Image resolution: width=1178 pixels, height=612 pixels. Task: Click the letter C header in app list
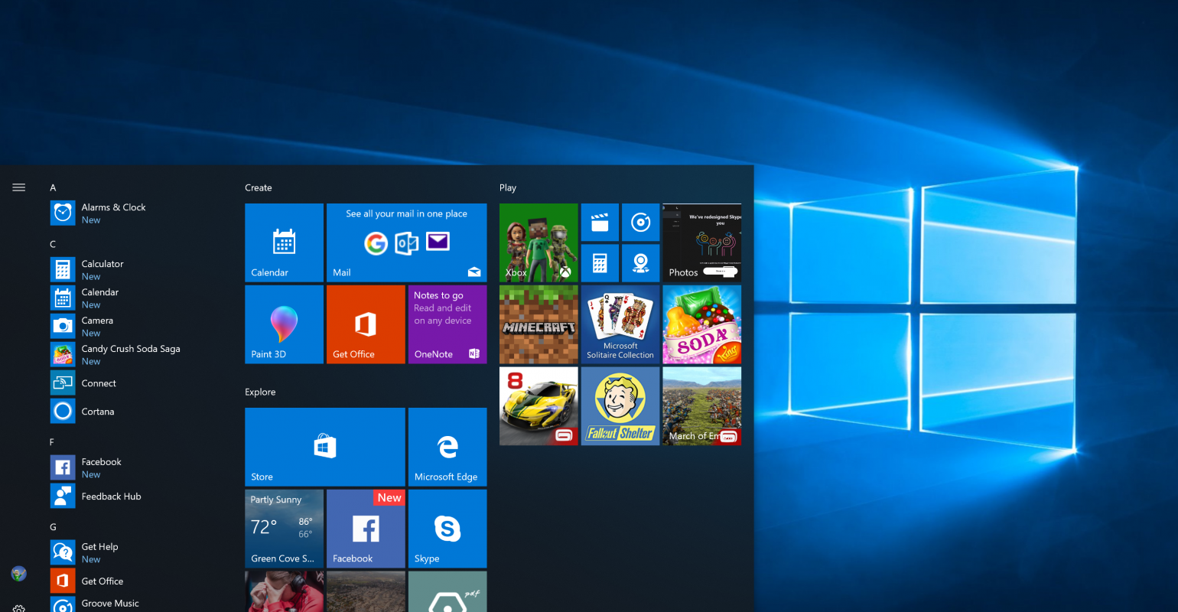[x=53, y=244]
